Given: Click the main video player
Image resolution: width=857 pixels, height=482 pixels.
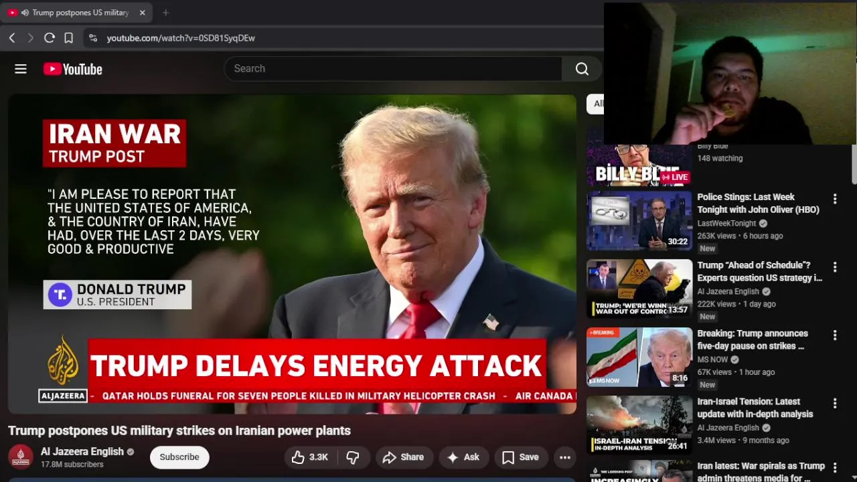Looking at the screenshot, I should click(292, 254).
